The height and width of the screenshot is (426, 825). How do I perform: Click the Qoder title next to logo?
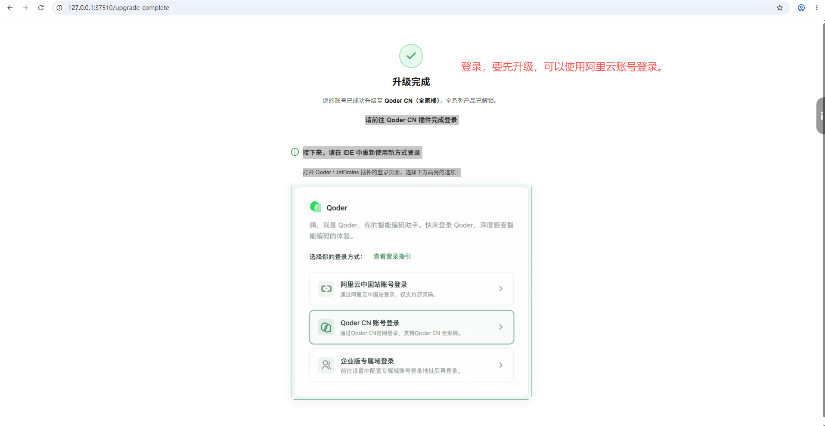(x=337, y=208)
